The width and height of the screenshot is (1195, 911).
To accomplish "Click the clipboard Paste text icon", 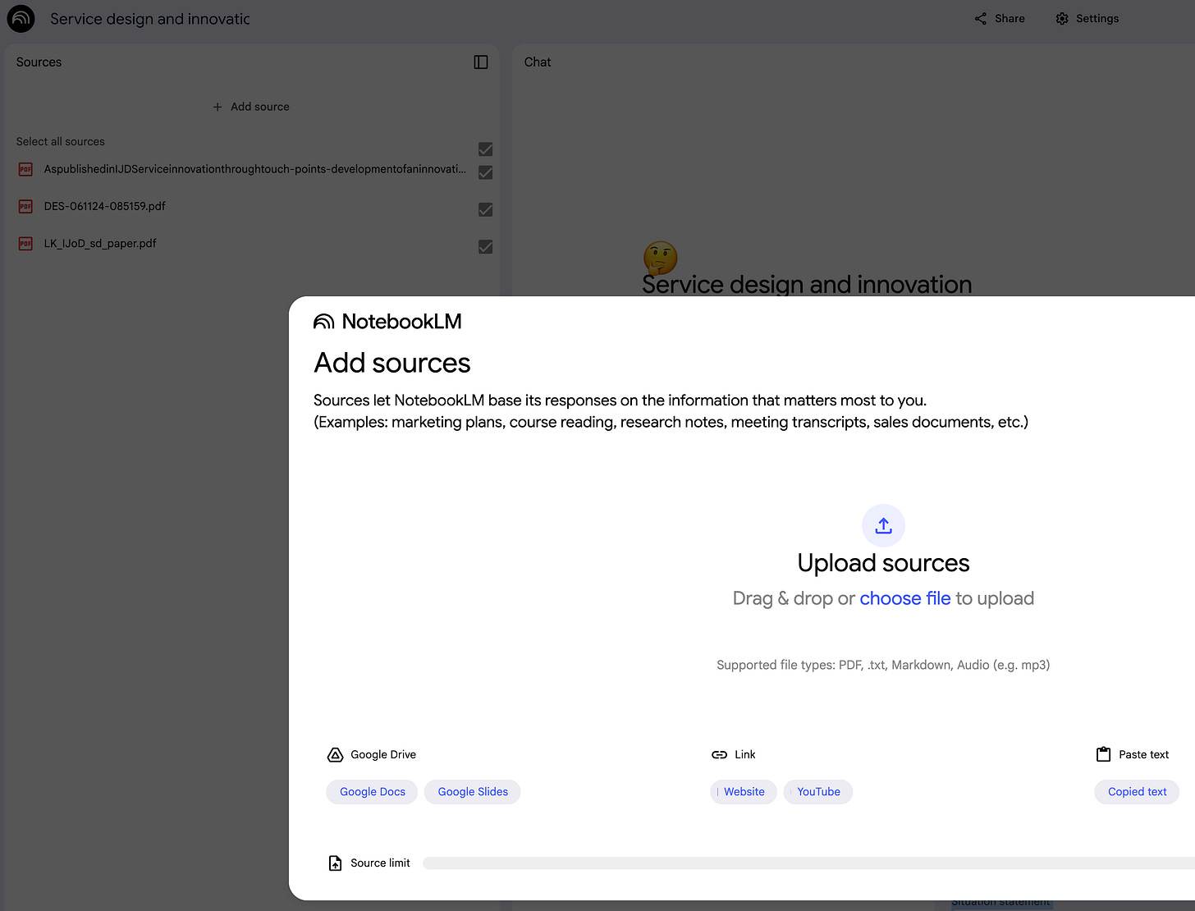I will tap(1103, 754).
